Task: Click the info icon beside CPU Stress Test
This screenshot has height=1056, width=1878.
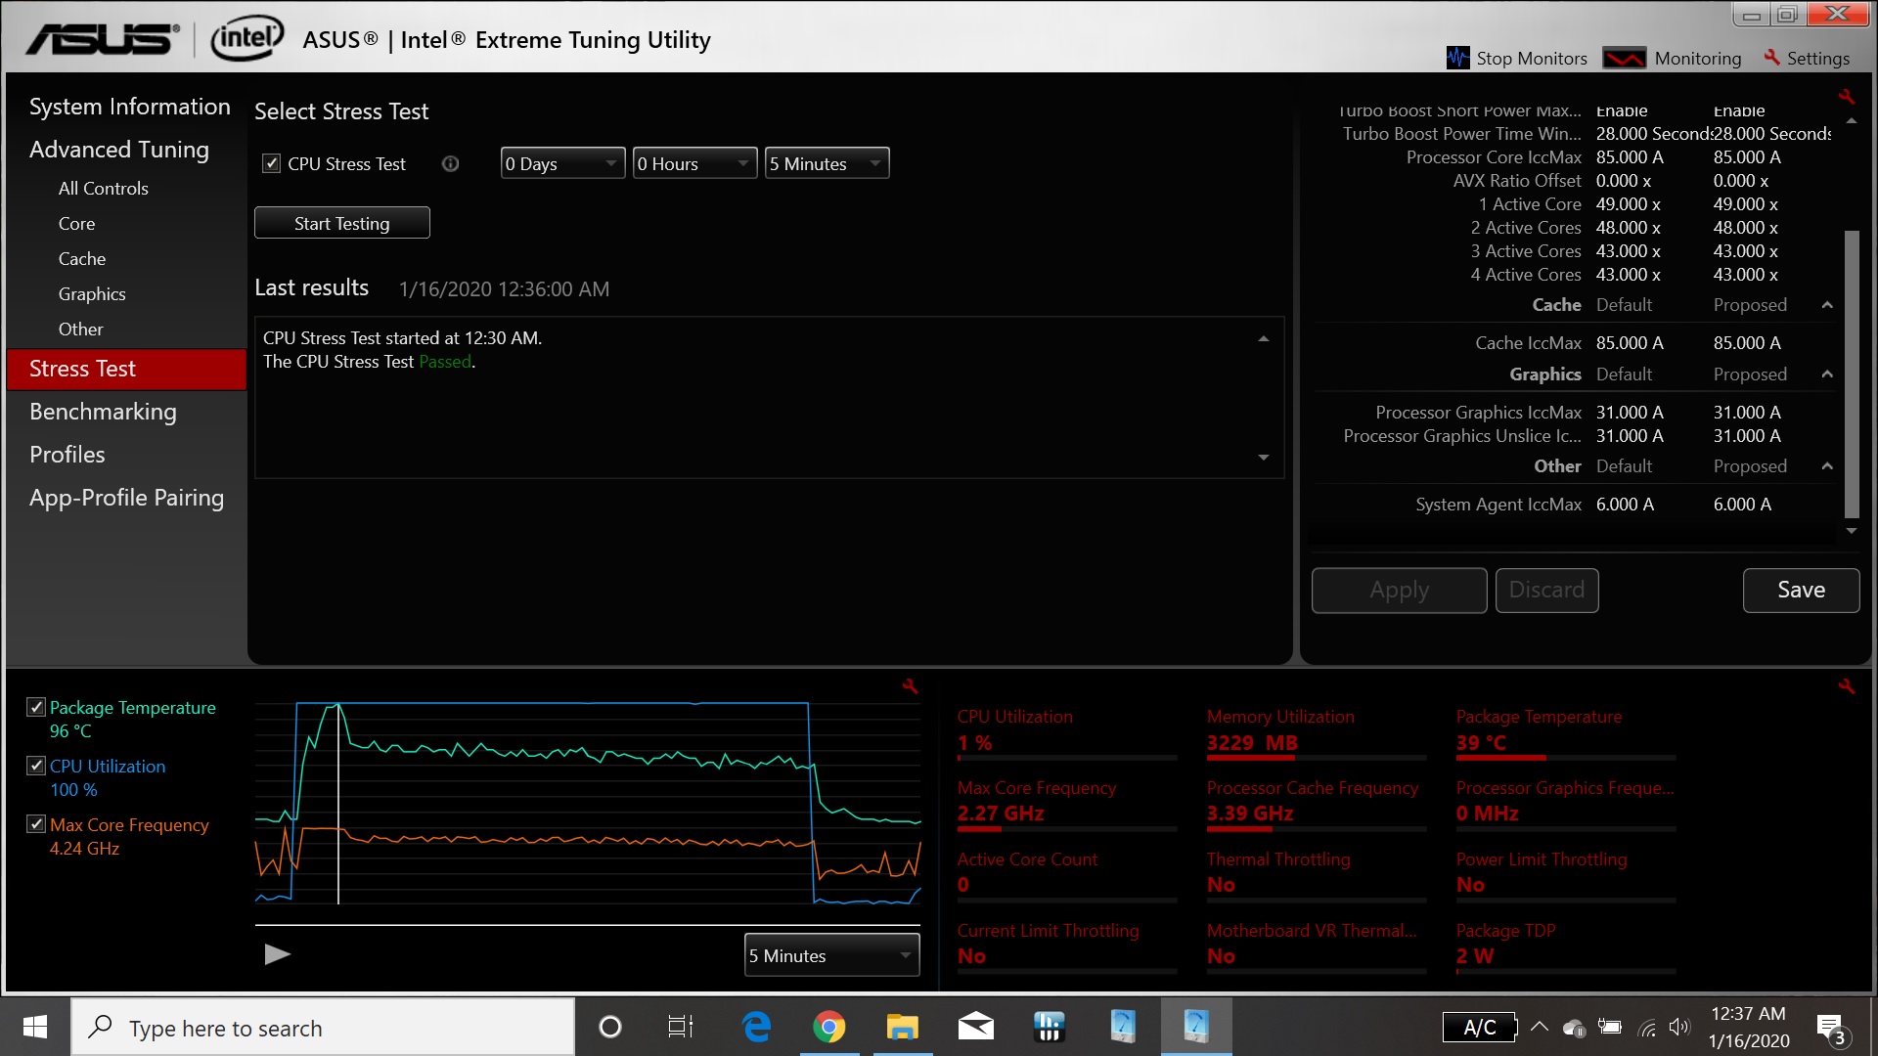Action: pyautogui.click(x=450, y=164)
